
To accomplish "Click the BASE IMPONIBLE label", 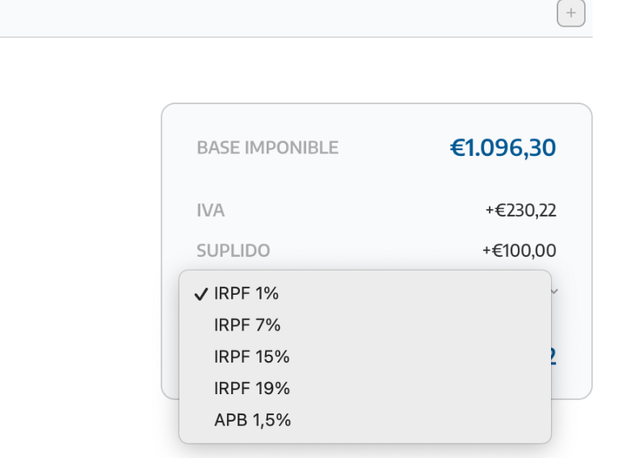I will tap(267, 149).
